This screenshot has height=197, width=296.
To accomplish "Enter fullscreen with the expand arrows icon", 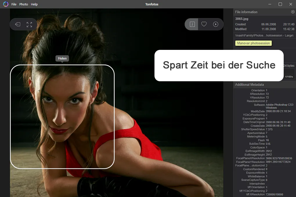I will pos(29,24).
